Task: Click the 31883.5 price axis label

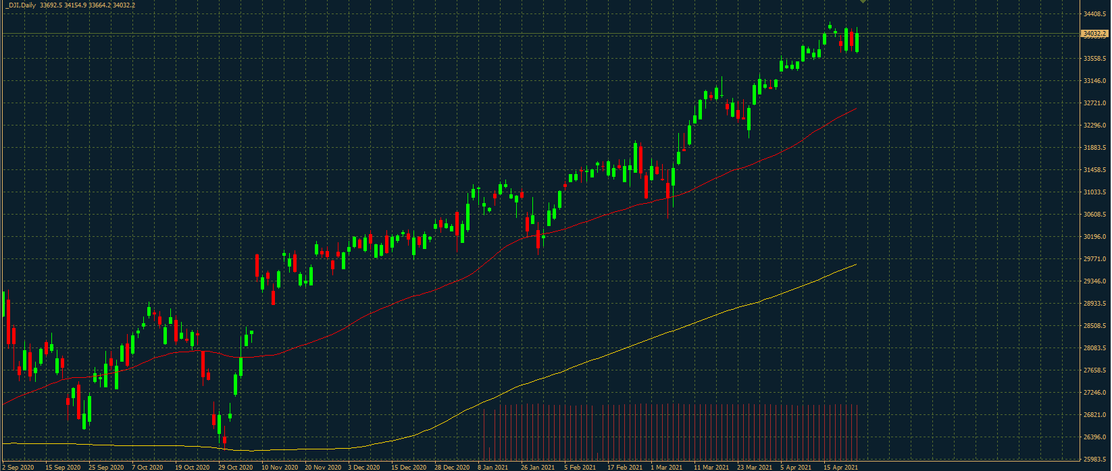Action: [x=1095, y=148]
